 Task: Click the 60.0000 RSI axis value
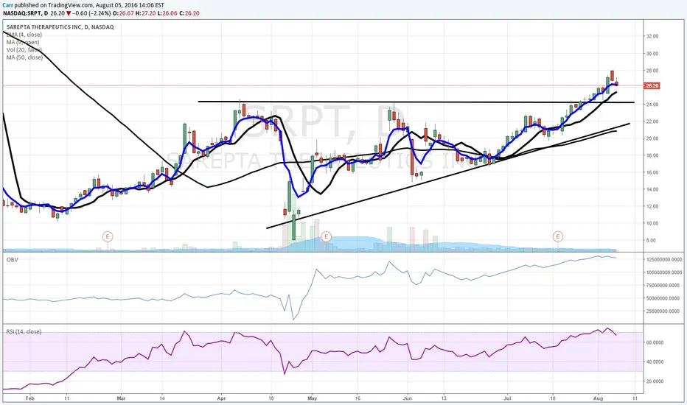coord(655,342)
